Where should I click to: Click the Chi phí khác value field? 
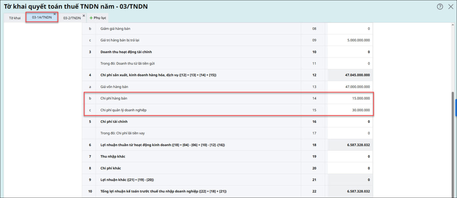[x=350, y=168]
